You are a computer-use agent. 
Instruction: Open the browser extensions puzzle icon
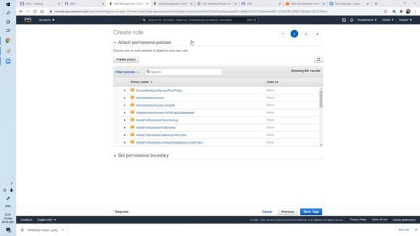pos(401,12)
